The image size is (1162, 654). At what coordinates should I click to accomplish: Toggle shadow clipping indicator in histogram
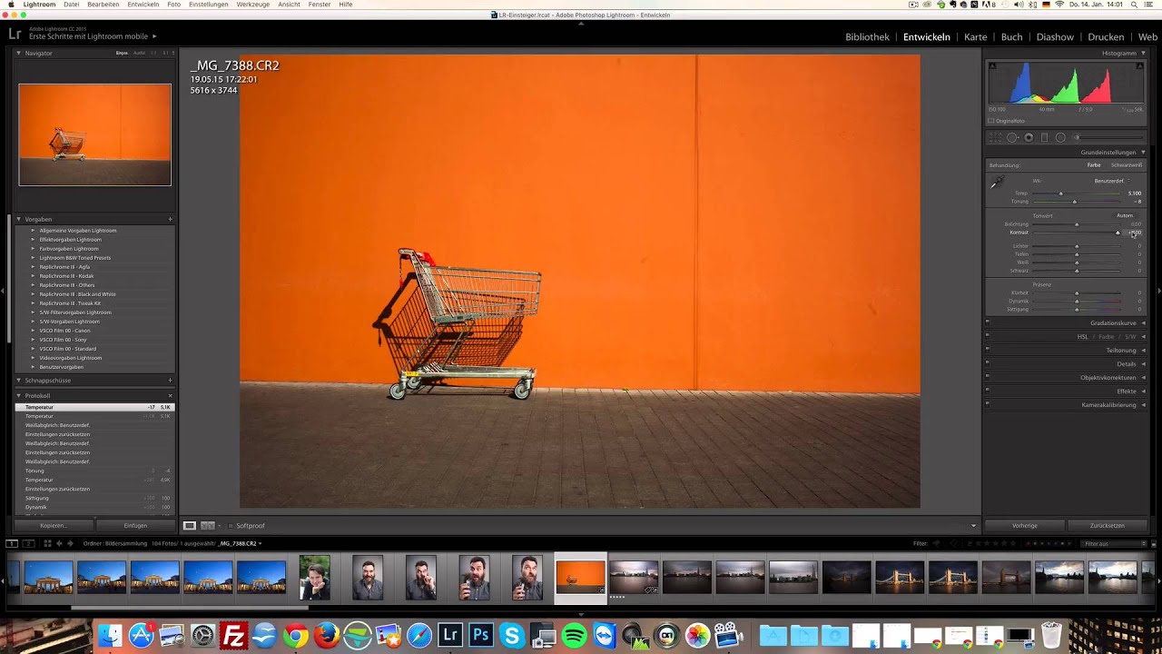point(992,65)
